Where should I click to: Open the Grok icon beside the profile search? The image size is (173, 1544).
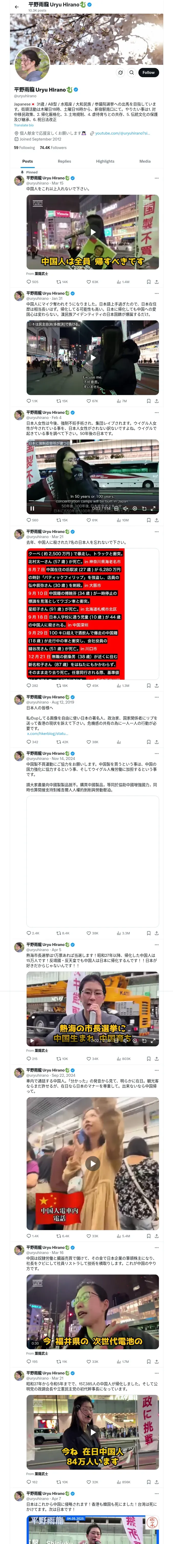coord(120,73)
